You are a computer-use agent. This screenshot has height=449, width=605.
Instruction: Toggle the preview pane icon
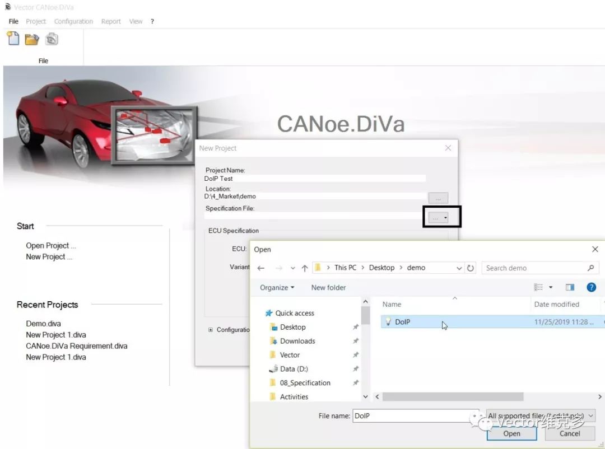(x=570, y=287)
